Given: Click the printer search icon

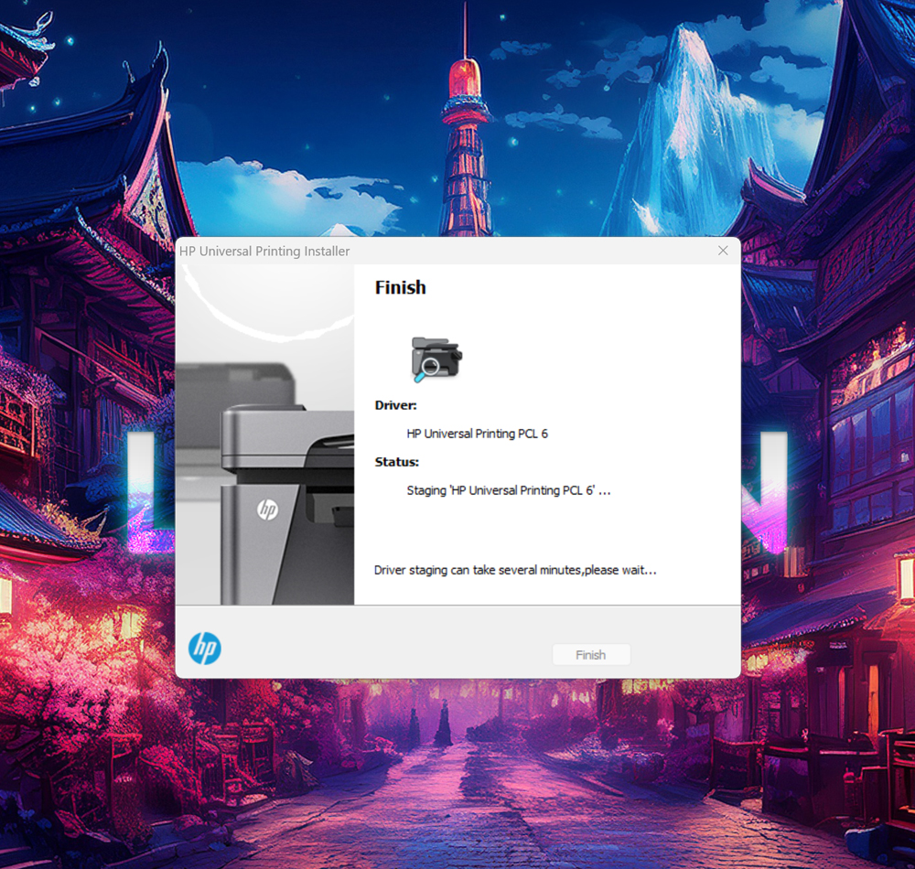Looking at the screenshot, I should tap(436, 359).
